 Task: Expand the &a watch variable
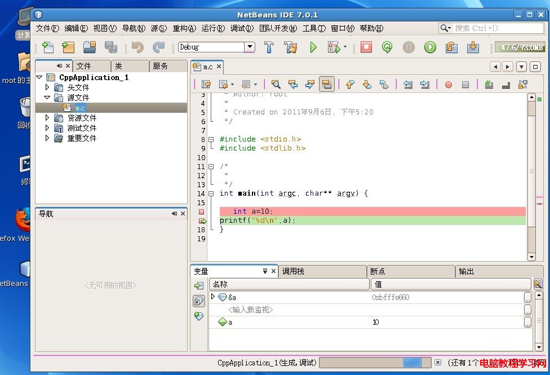point(212,297)
